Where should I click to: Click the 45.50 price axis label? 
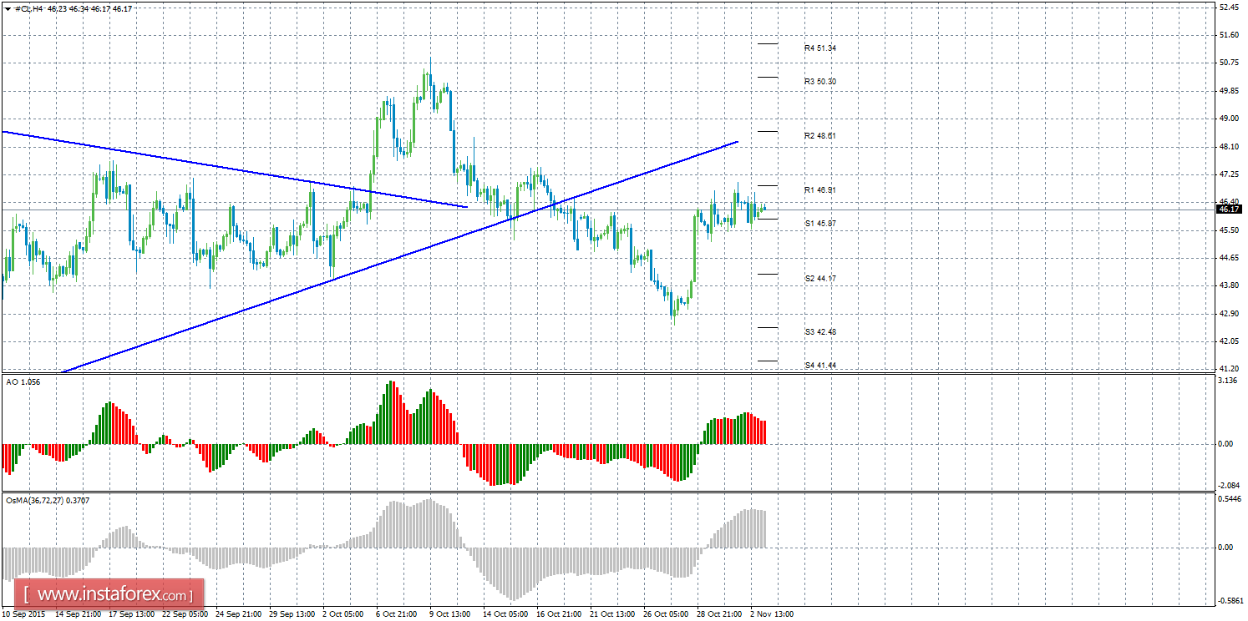pyautogui.click(x=1229, y=230)
